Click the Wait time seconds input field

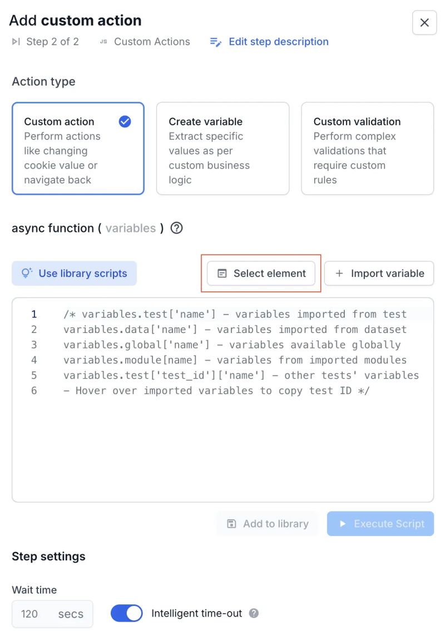[52, 613]
